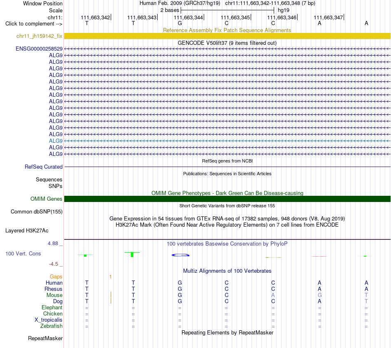Click the RepeatMasker track label
Screen dimensions: 391x348
point(45,339)
